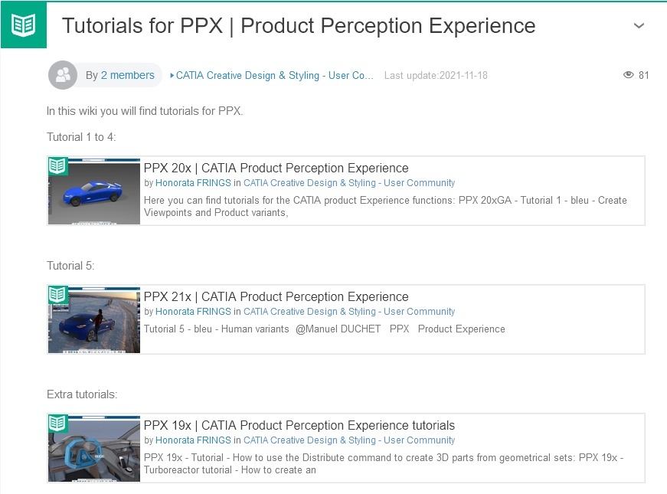Click Honorata FRINGS author link in PPX 19x card
667x494 pixels.
193,440
